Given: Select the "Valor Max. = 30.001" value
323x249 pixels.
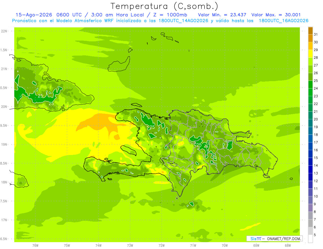Looking at the screenshot, I should click(276, 15).
